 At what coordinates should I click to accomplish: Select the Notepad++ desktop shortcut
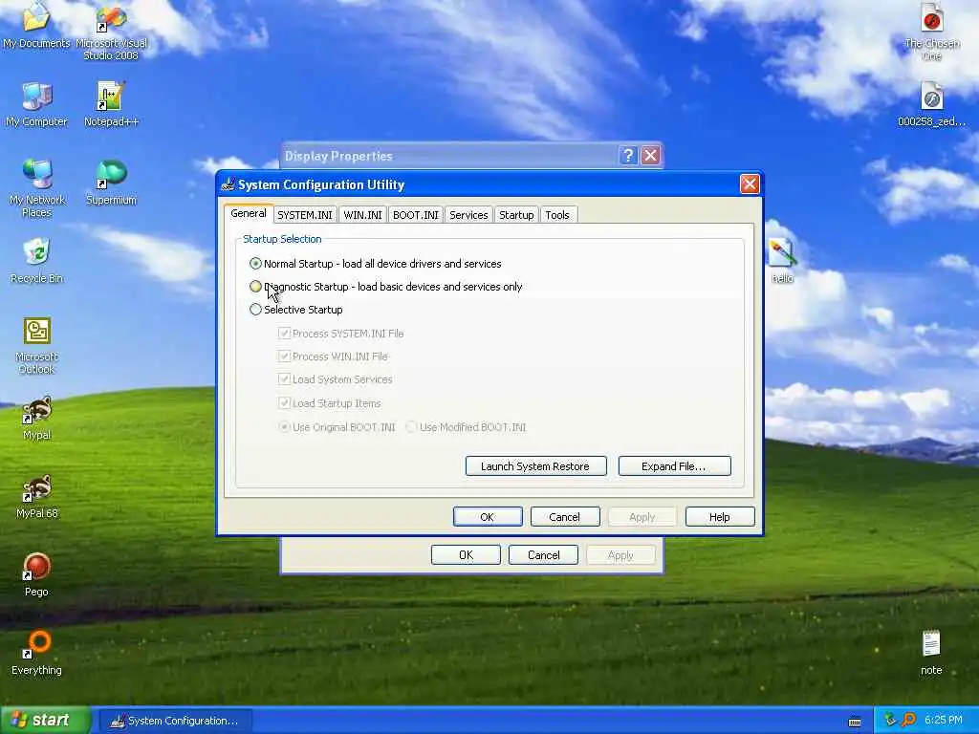pyautogui.click(x=111, y=103)
